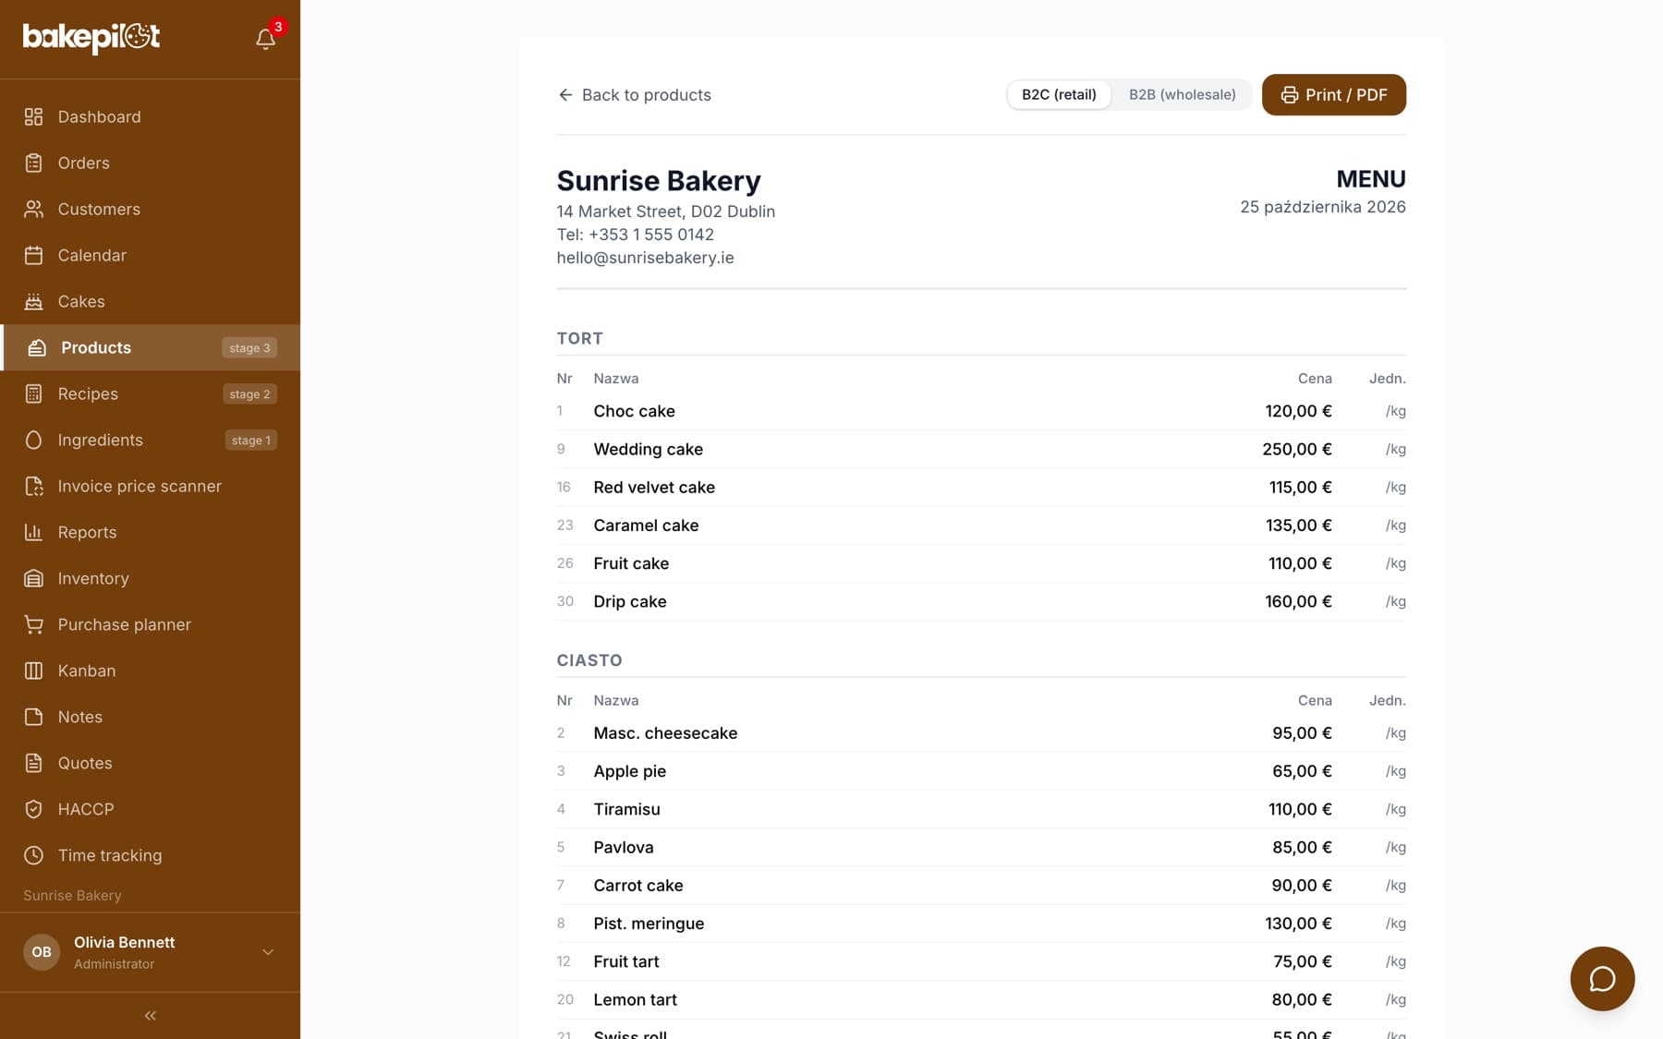Collapse the sidebar with double chevron
This screenshot has width=1663, height=1039.
pos(150,1016)
